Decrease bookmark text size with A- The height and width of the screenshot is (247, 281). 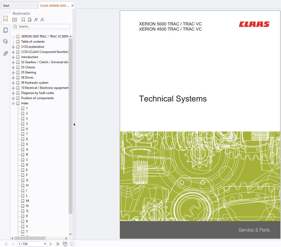coord(42,20)
